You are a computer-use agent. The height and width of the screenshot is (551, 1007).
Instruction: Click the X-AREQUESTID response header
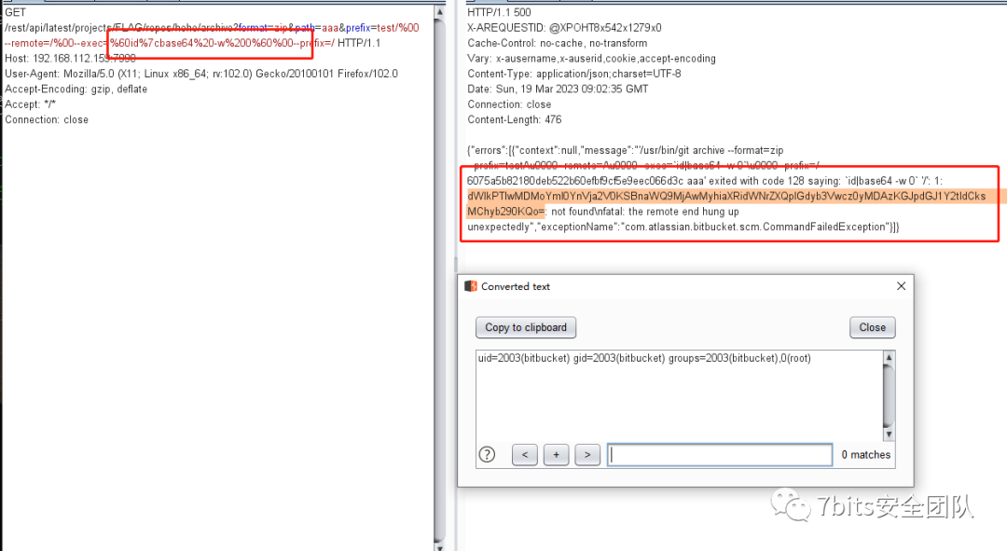[x=564, y=28]
